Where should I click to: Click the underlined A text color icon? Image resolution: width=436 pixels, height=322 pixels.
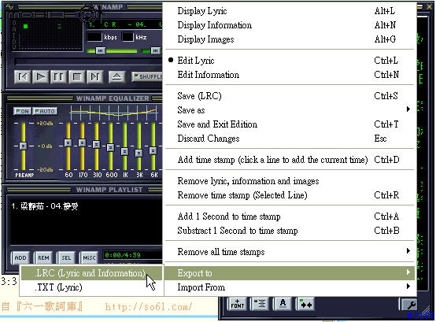pyautogui.click(x=283, y=304)
